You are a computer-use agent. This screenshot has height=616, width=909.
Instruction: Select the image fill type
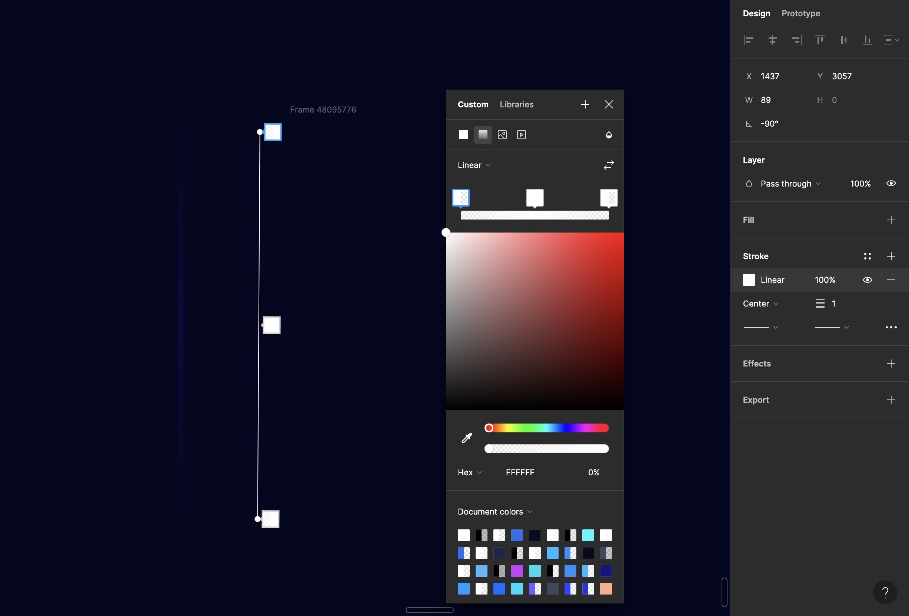tap(502, 135)
